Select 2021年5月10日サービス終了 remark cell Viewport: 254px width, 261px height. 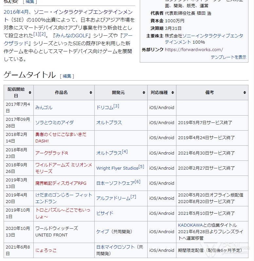212,213
